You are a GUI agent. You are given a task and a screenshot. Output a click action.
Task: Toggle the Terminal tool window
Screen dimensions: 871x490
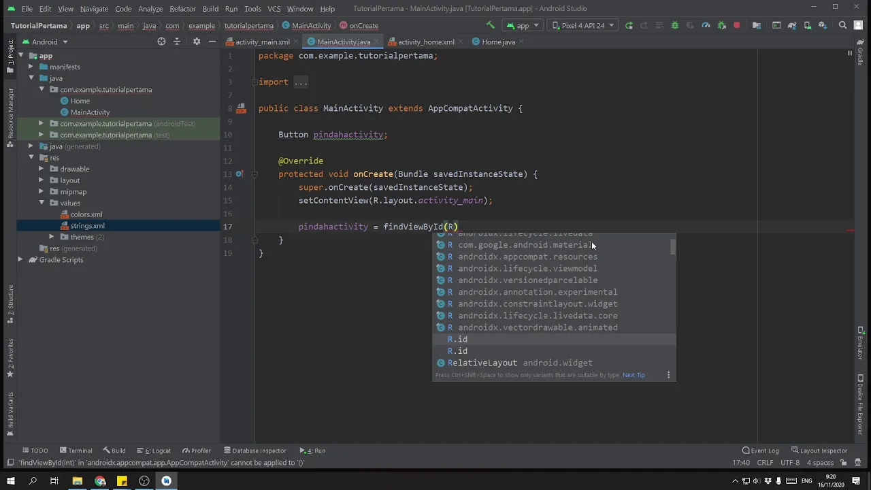pyautogui.click(x=76, y=451)
